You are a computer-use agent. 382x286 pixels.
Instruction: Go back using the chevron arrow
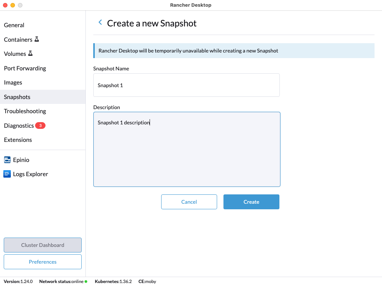pyautogui.click(x=100, y=22)
